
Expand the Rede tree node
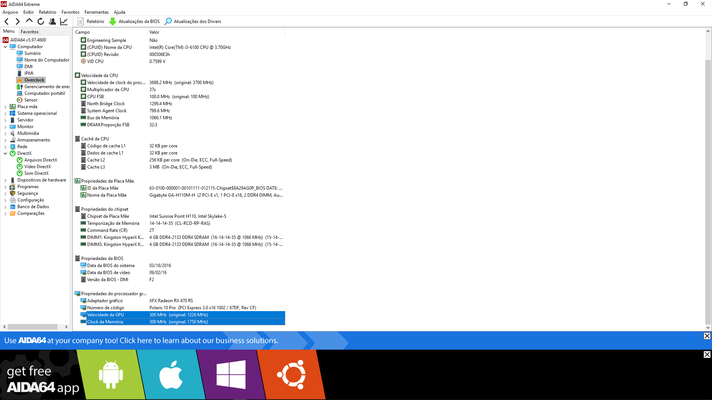pos(6,147)
